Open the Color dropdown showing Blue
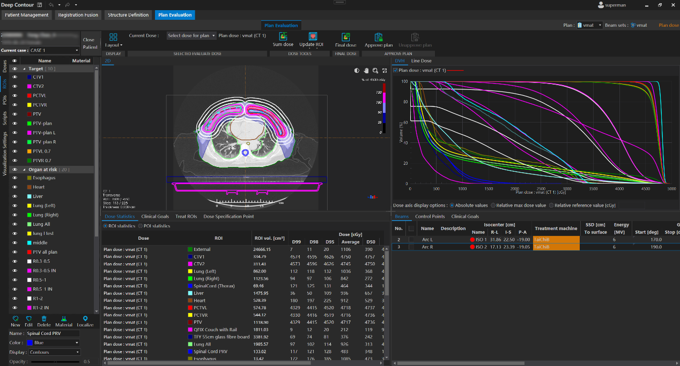The image size is (680, 366). pyautogui.click(x=53, y=342)
